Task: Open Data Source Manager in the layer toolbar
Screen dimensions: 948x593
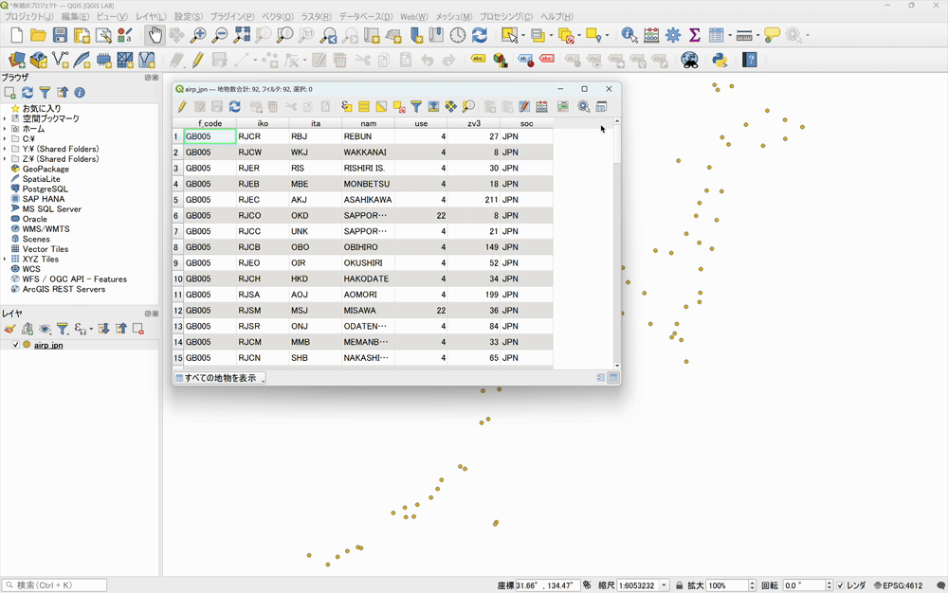Action: pyautogui.click(x=17, y=60)
